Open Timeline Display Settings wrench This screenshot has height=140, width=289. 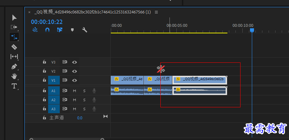[85, 30]
